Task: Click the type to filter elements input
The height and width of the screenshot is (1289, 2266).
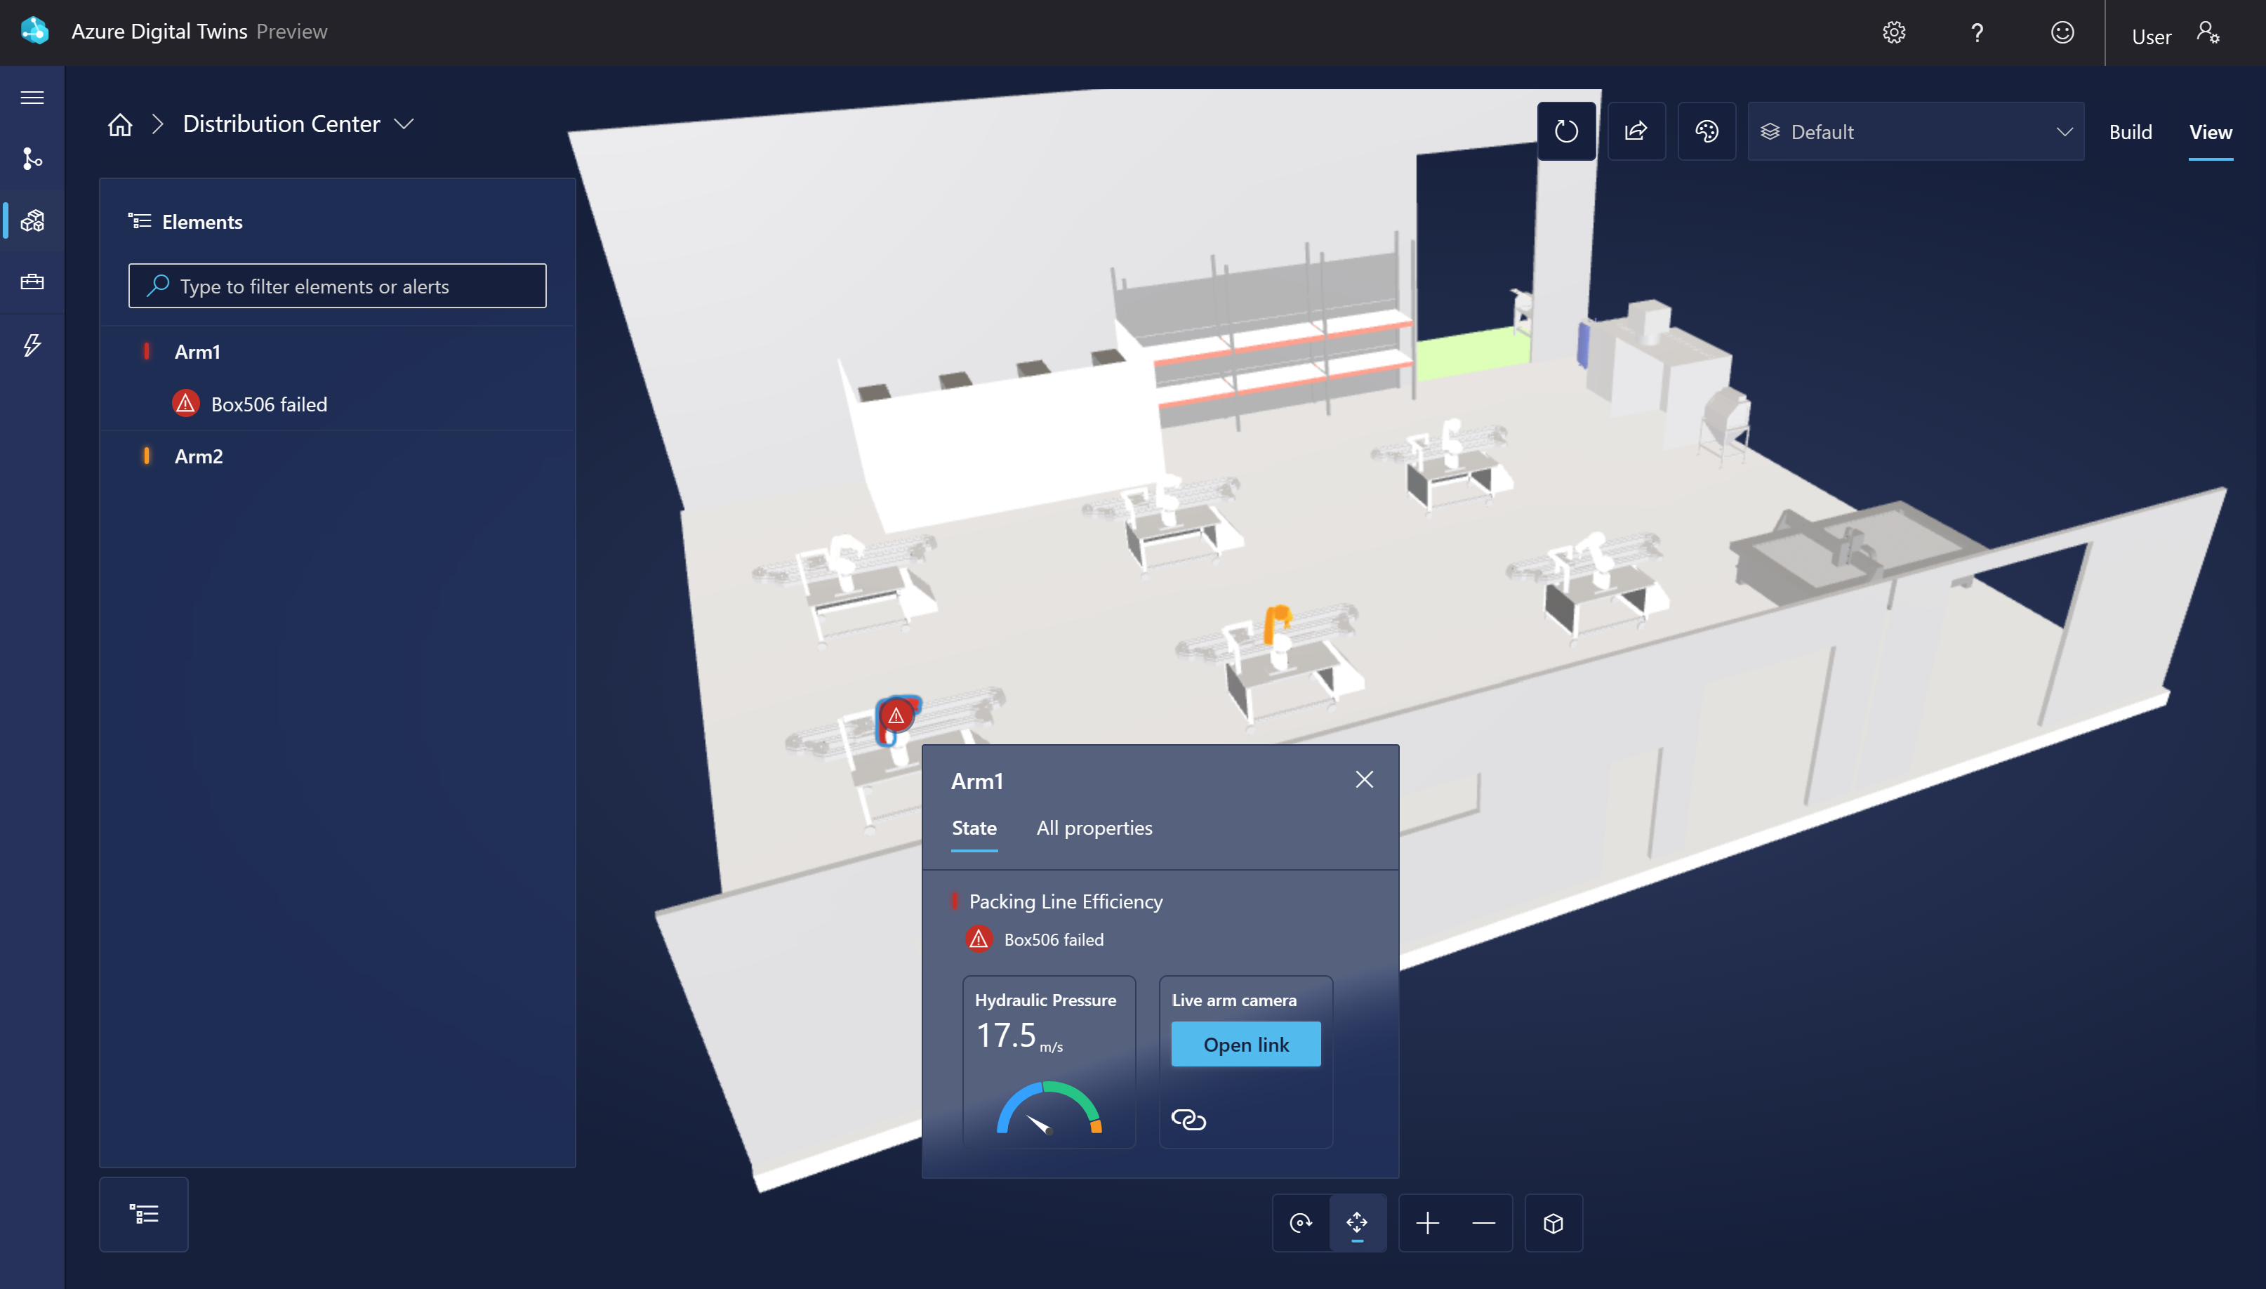Action: pos(338,285)
